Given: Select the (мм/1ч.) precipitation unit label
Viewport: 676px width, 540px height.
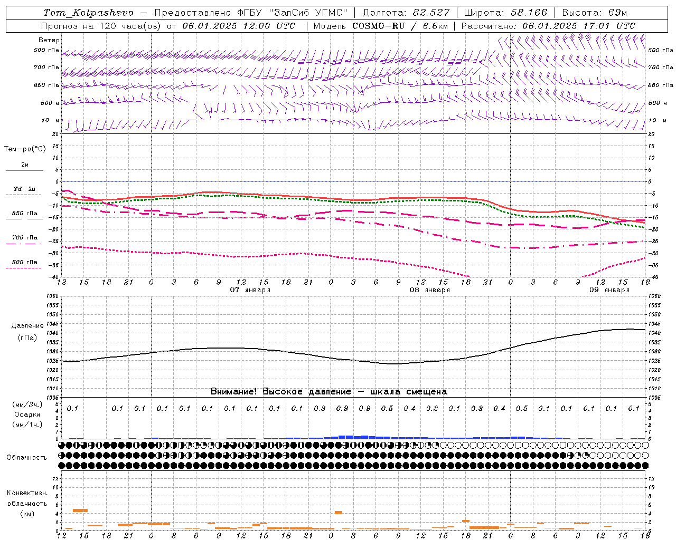Looking at the screenshot, I should tap(27, 425).
